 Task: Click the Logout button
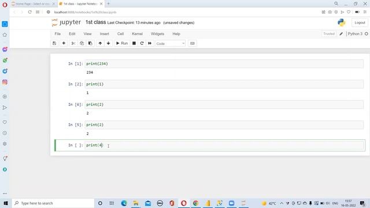[x=360, y=23]
